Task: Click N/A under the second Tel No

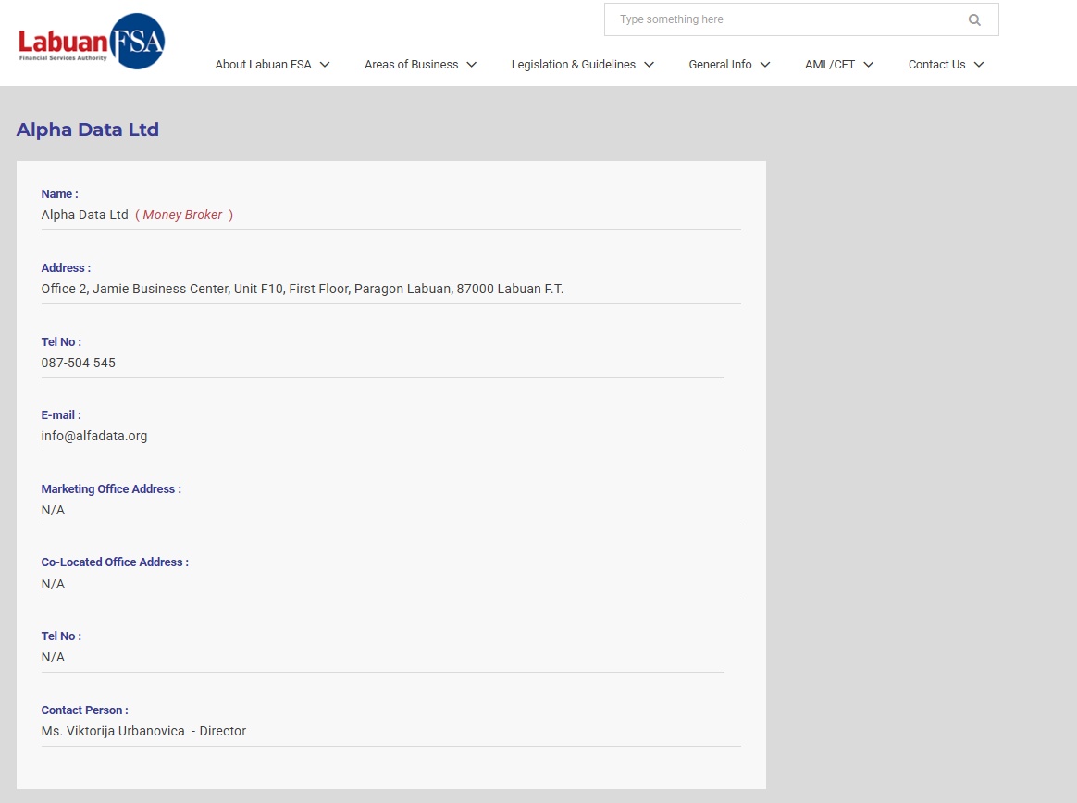Action: 53,658
